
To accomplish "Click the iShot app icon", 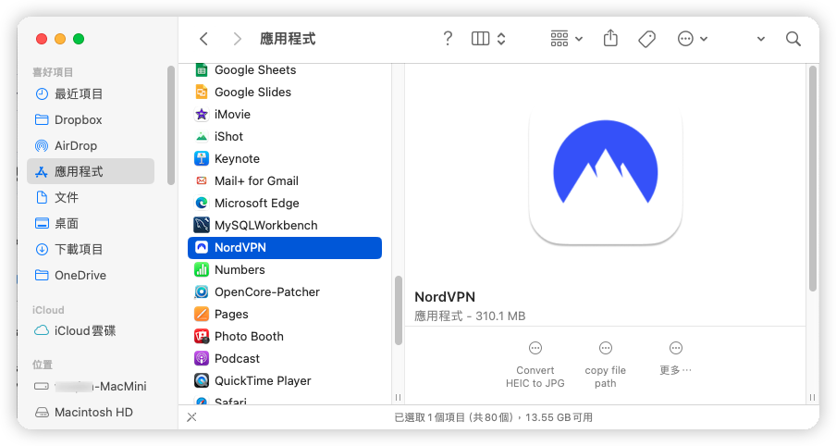I will tap(202, 137).
